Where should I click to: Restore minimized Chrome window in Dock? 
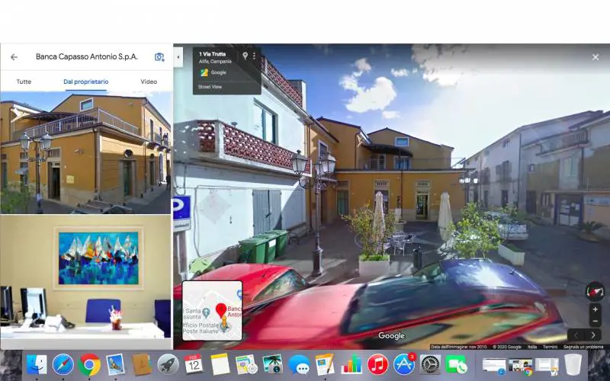coord(521,367)
